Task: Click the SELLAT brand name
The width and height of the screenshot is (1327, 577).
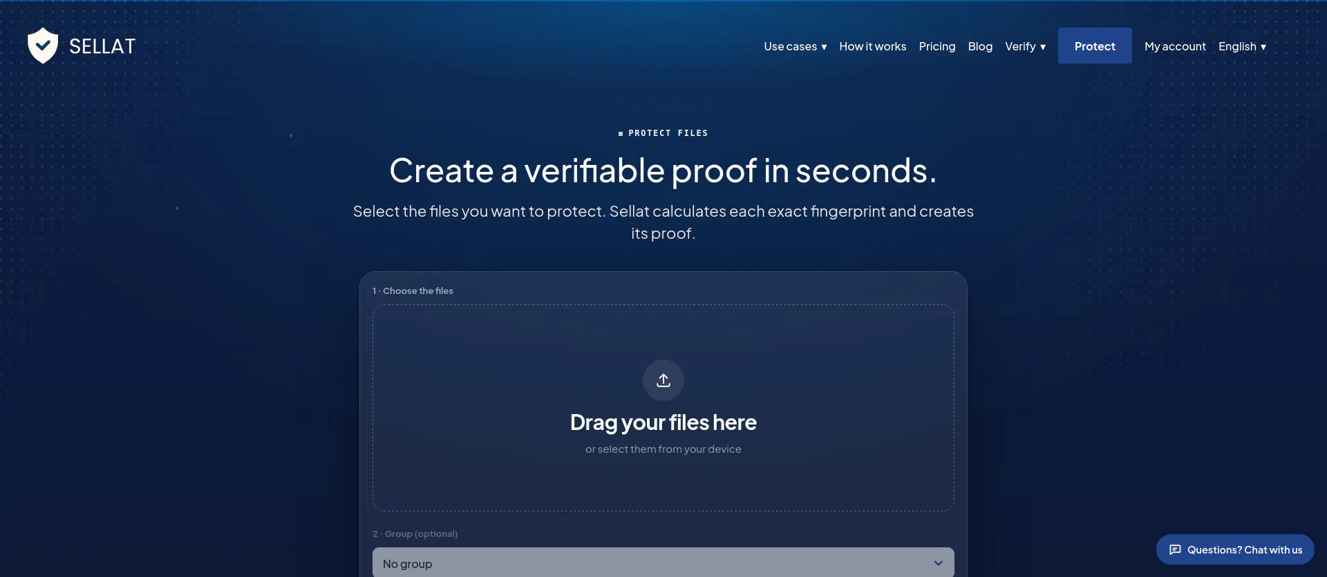Action: click(102, 46)
